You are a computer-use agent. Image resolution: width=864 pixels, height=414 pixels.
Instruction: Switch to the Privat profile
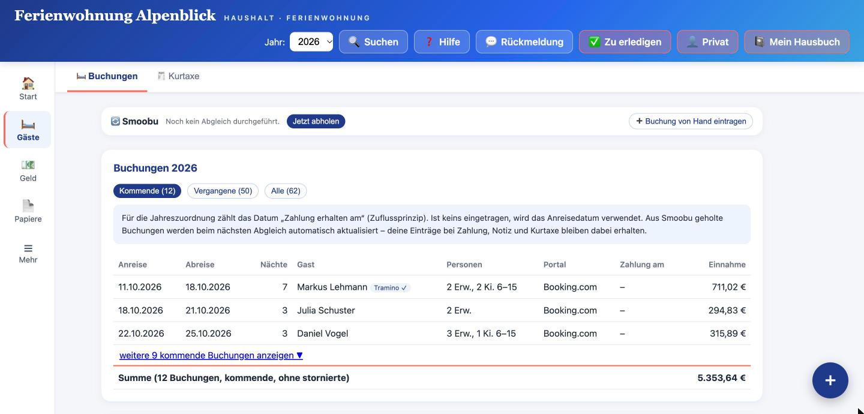pos(707,42)
